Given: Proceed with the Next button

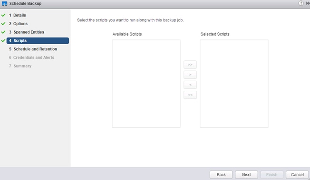Looking at the screenshot, I should (246, 175).
